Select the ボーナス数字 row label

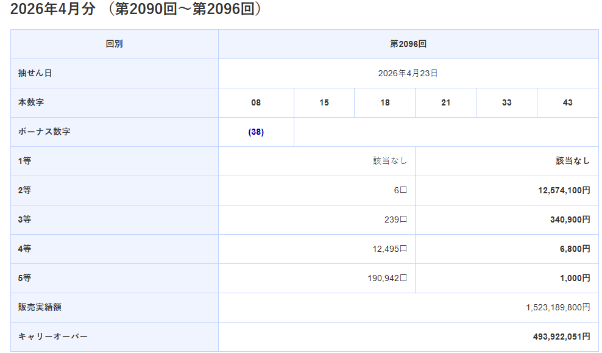44,132
